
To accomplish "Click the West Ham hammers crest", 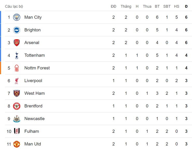I will click(x=17, y=93).
